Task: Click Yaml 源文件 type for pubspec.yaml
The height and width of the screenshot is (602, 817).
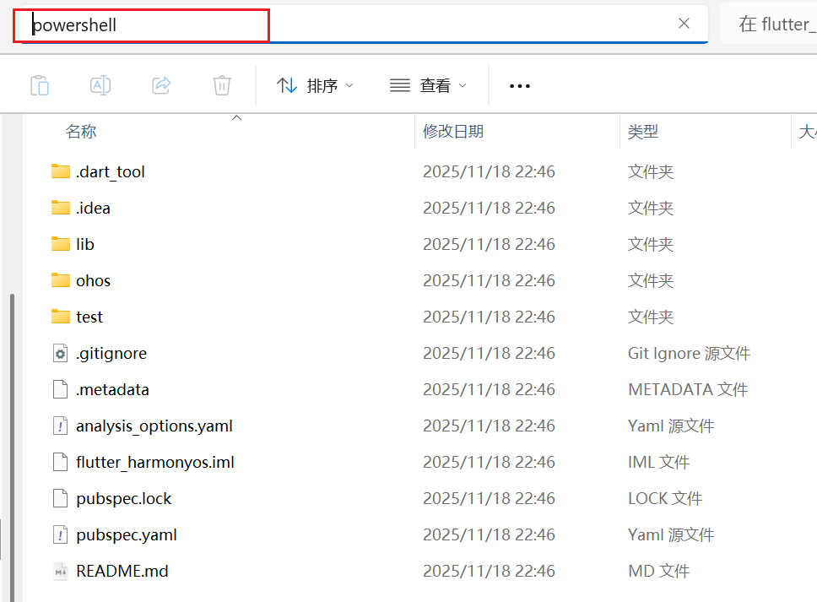Action: (x=671, y=534)
